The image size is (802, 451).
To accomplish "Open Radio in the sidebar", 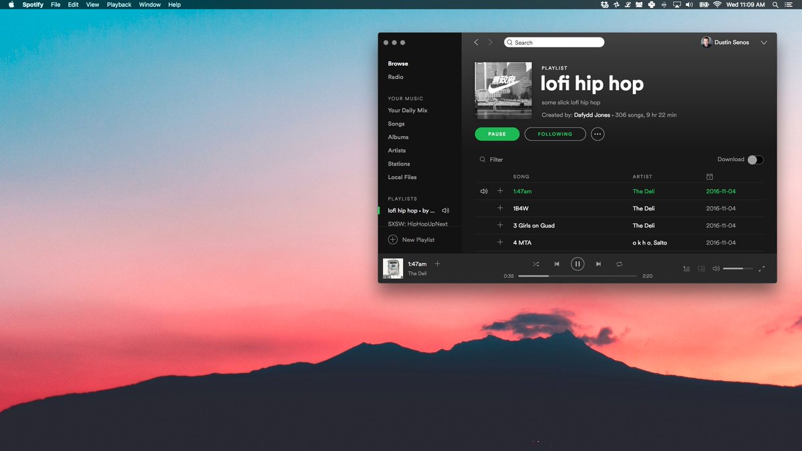I will click(396, 77).
